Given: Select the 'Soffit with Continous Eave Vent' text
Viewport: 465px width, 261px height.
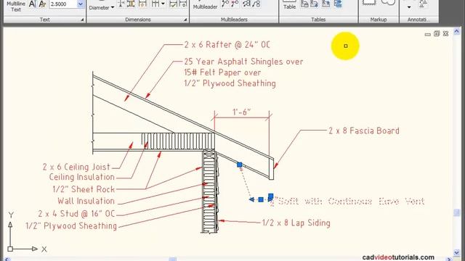Looking at the screenshot, I should 351,202.
